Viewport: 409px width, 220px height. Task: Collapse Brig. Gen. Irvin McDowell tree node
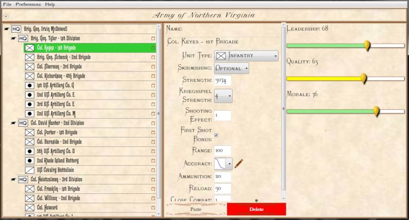(x=6, y=29)
